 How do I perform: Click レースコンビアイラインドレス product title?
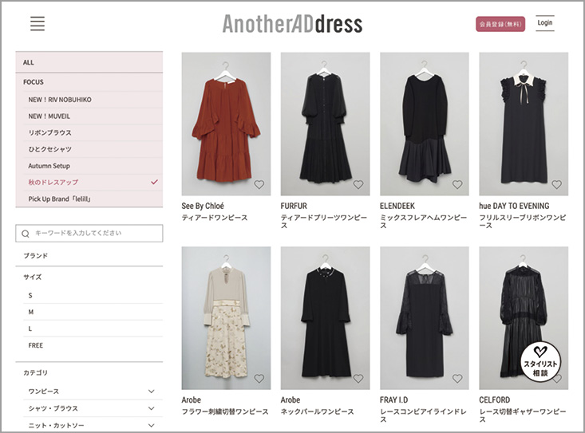424,415
